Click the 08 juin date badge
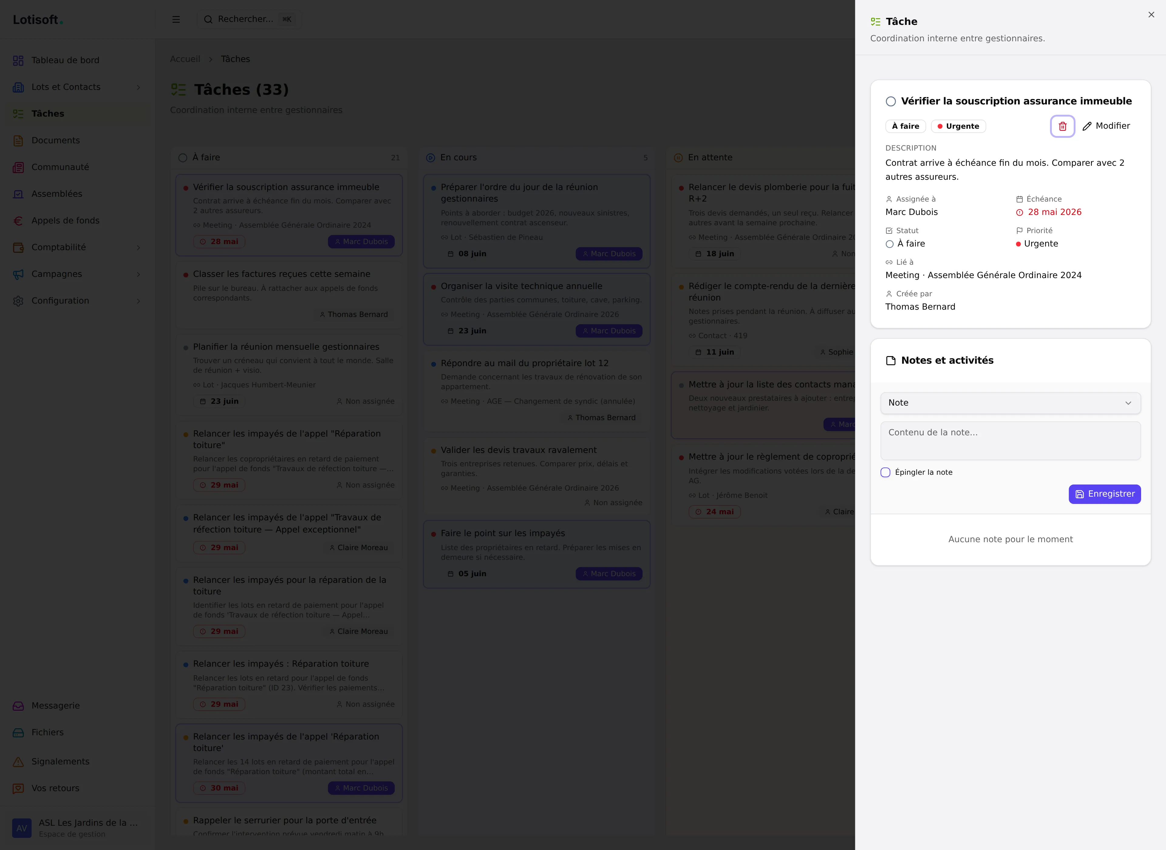 coord(467,254)
